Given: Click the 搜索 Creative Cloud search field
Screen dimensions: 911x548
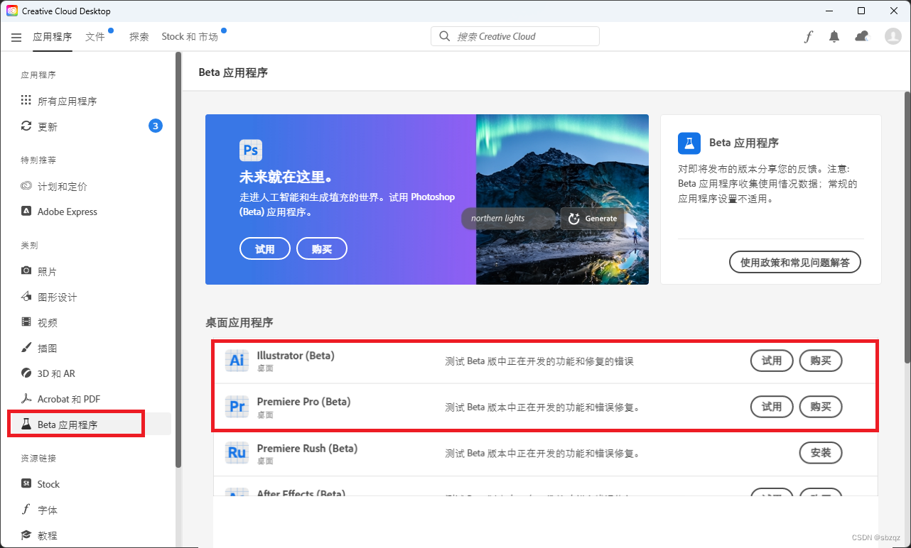Looking at the screenshot, I should pos(515,36).
